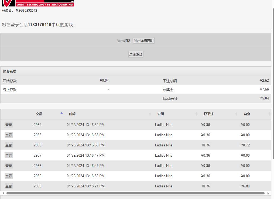Click the 总奖金 value ¥7.56

coord(264,90)
